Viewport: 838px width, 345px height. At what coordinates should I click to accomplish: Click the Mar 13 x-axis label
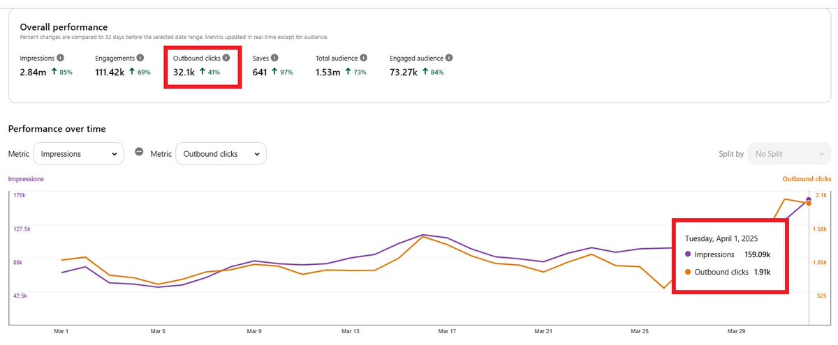click(x=350, y=332)
